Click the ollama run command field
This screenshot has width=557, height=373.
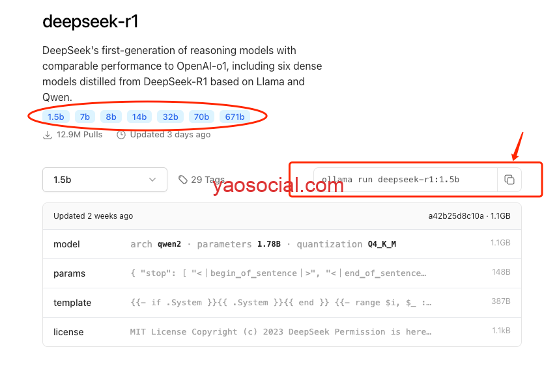tap(405, 180)
